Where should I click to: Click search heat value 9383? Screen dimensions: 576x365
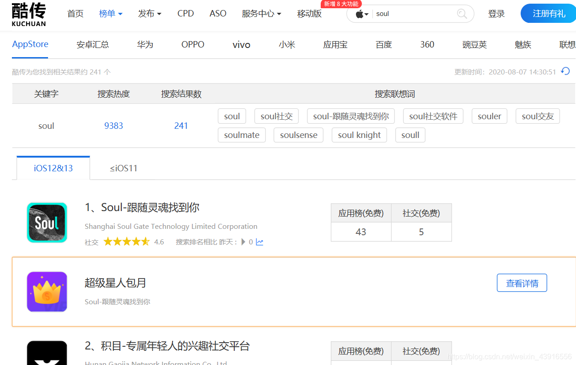click(113, 126)
